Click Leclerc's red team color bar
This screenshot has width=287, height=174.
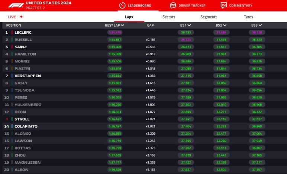(12, 32)
